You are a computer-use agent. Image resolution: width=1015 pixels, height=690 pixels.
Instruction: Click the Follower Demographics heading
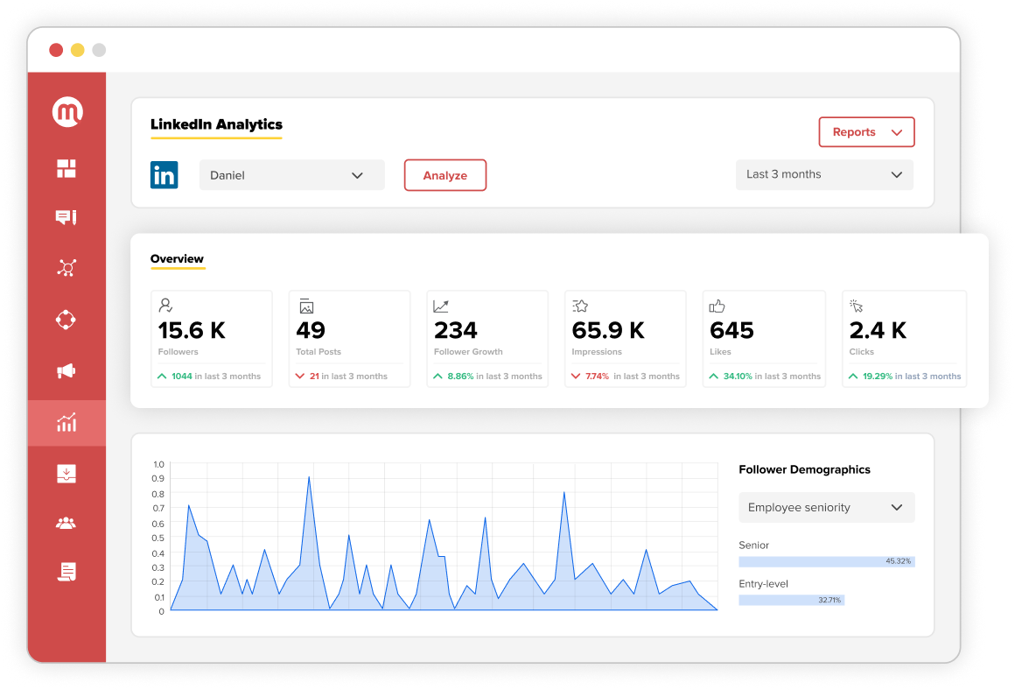pos(805,469)
